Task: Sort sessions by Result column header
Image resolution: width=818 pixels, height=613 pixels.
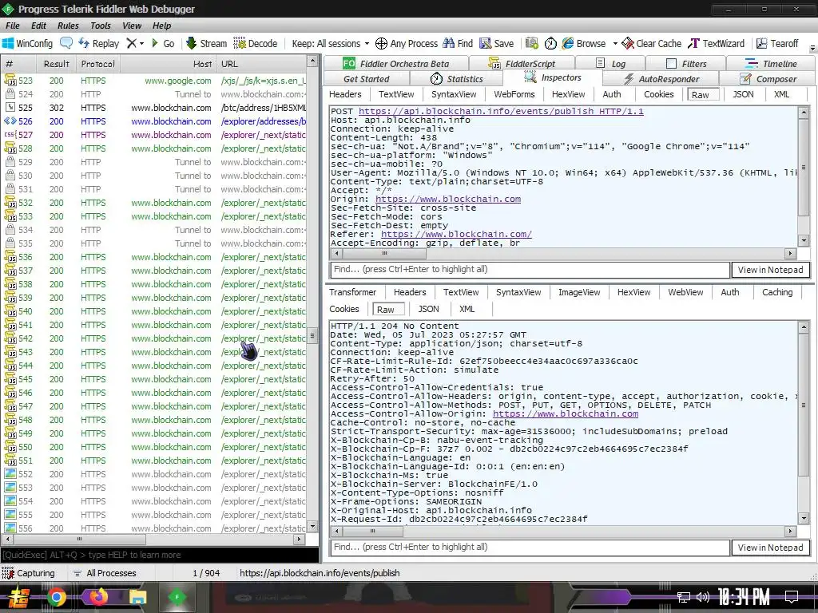Action: pos(57,64)
